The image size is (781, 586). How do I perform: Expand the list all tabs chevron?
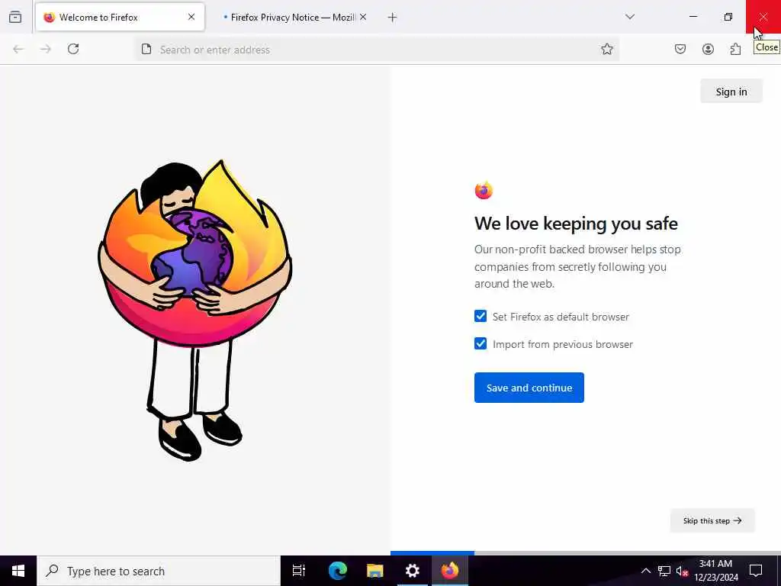(x=630, y=17)
